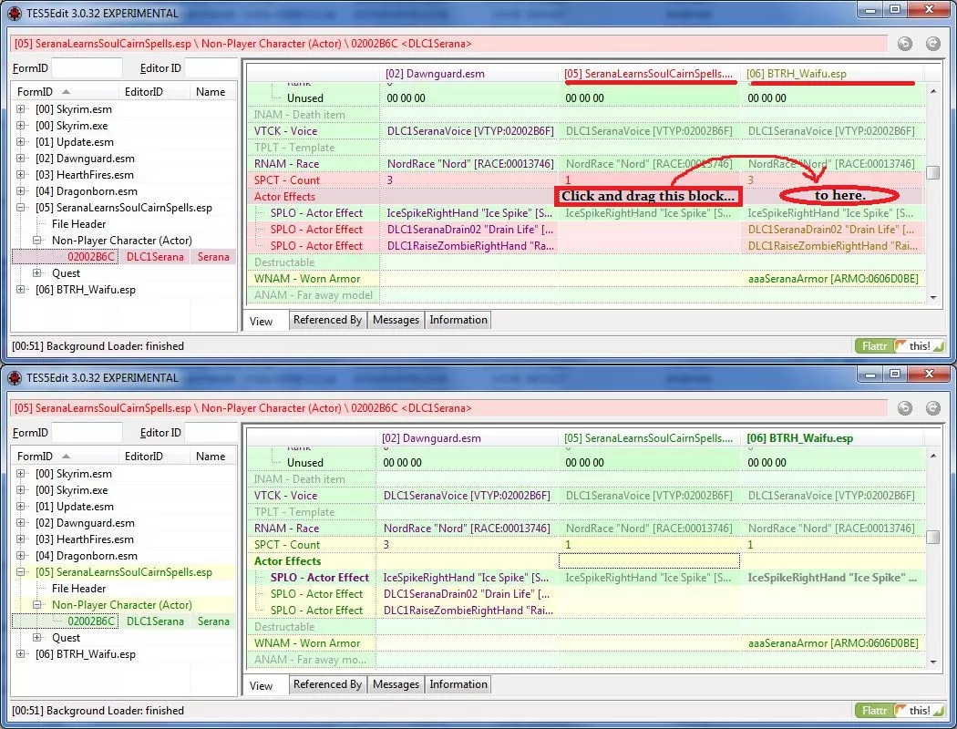This screenshot has height=729, width=957.
Task: Click the scroll-up arrow in the bottom window's record view
Action: (x=933, y=456)
